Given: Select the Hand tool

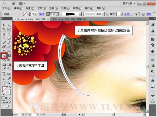Looking at the screenshot, I should point(4,83).
